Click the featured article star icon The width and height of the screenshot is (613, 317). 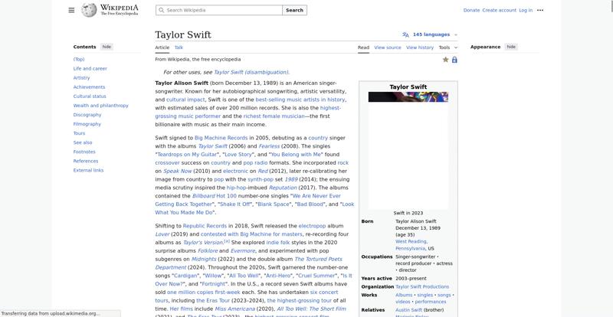click(445, 60)
